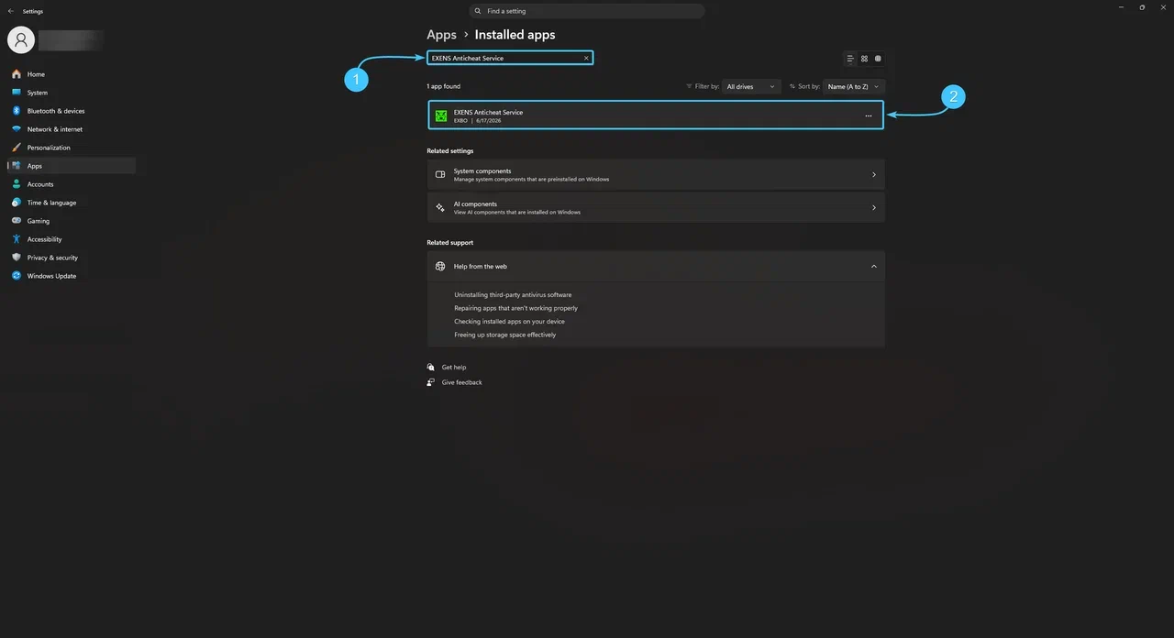Click the three-dot menu for EXENS Anticheat Service
This screenshot has height=638, width=1174.
pos(869,115)
